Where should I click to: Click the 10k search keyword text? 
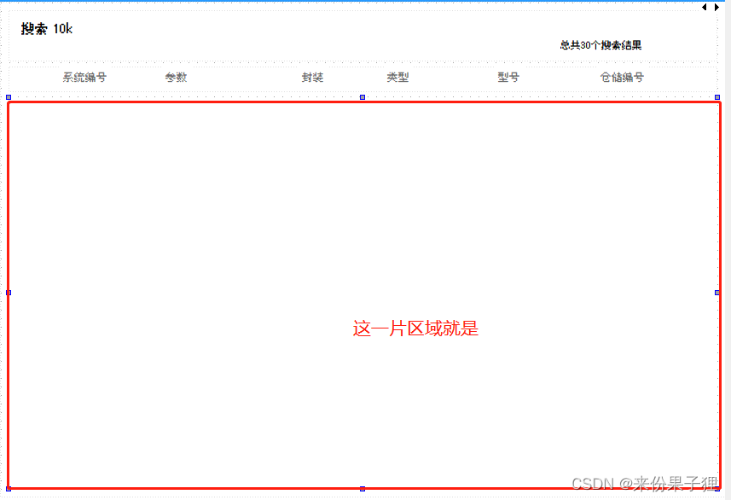coord(64,28)
